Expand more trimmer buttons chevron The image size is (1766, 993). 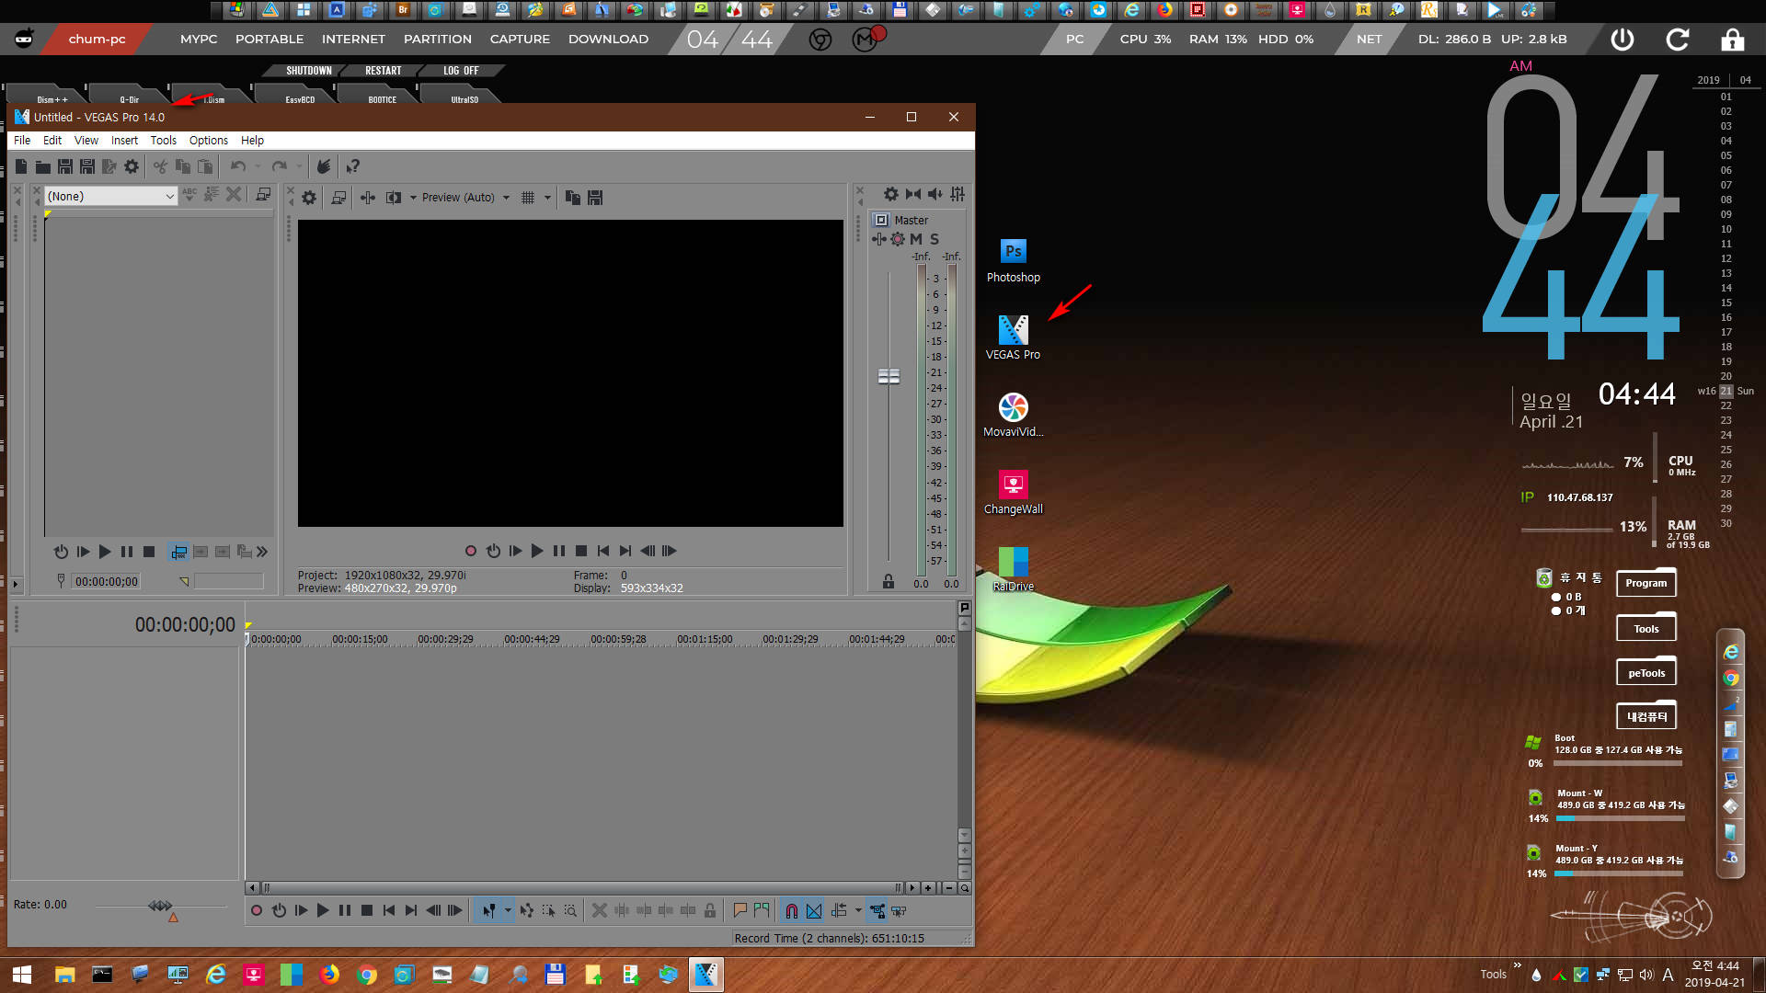click(x=262, y=552)
